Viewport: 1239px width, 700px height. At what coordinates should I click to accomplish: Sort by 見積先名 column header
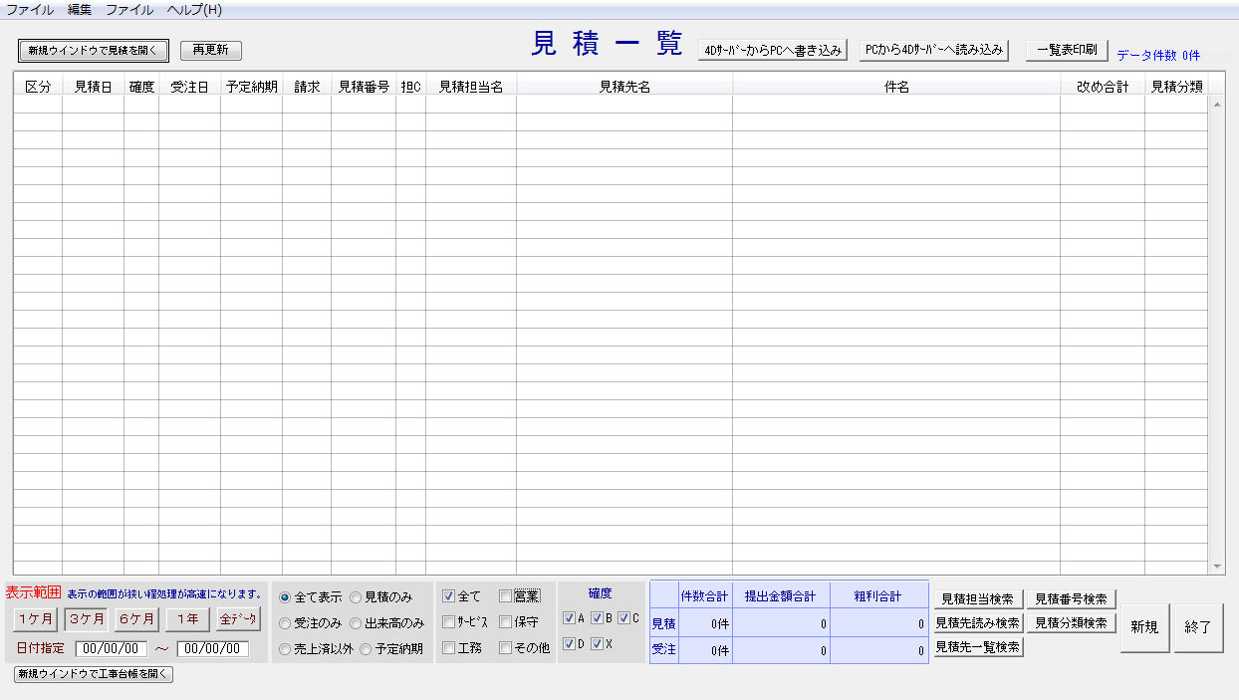point(623,87)
